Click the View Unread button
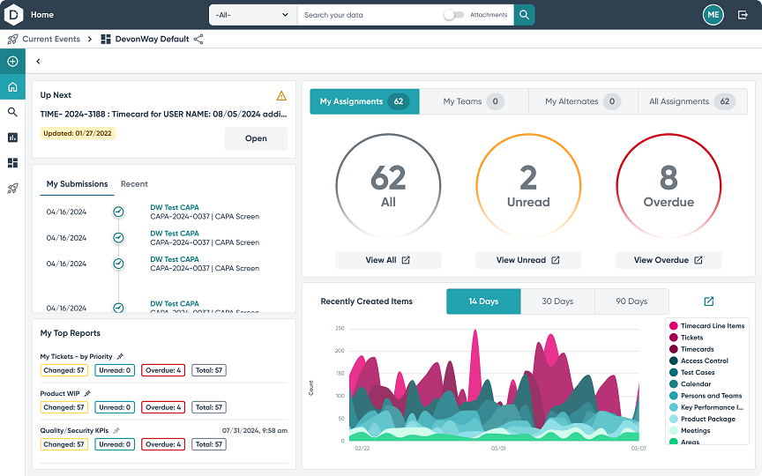 [528, 260]
